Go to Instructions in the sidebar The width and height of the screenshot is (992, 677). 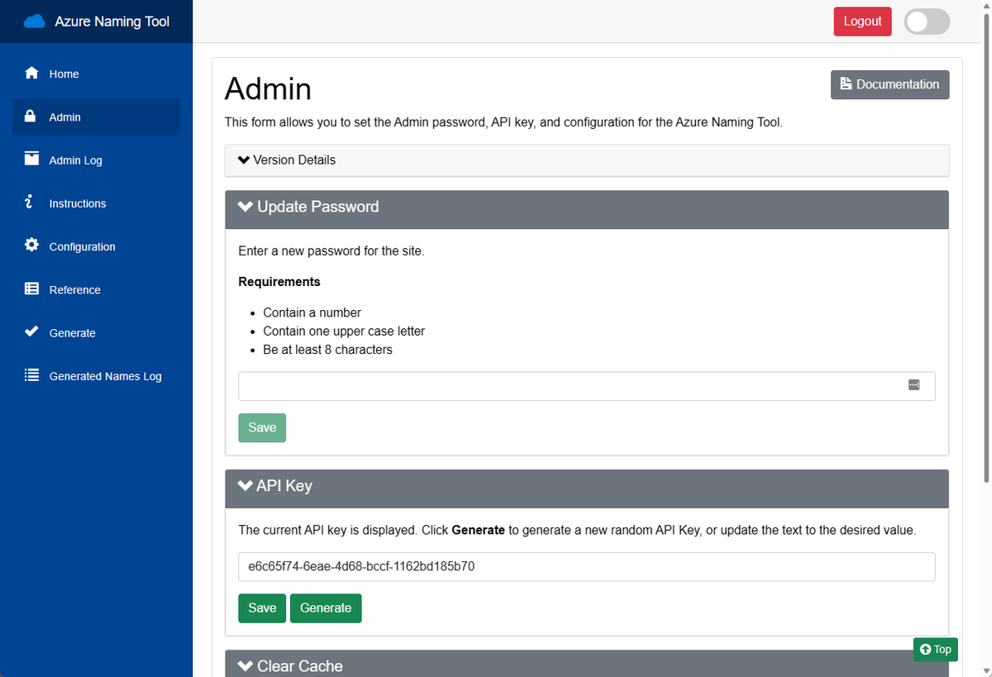(x=97, y=203)
